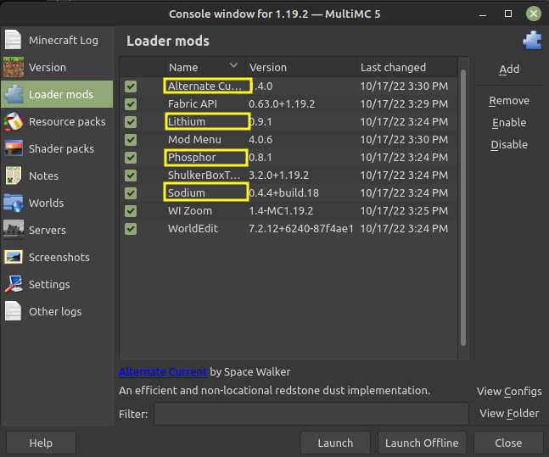
Task: Click the Worlds globe folder icon
Action: 14,203
